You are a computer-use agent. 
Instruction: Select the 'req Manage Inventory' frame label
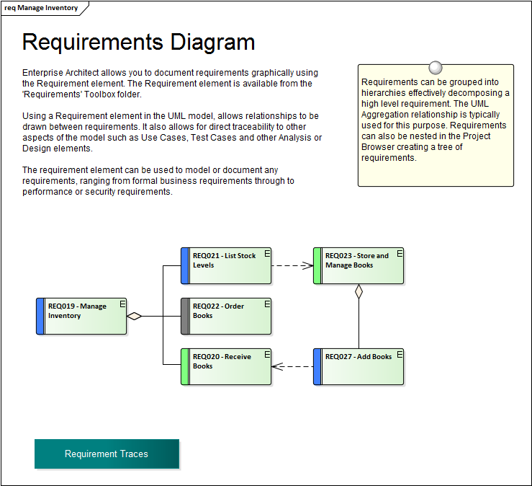pyautogui.click(x=42, y=8)
